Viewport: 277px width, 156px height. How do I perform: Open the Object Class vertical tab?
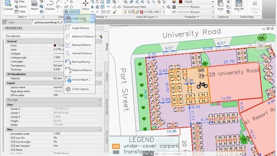(106, 137)
